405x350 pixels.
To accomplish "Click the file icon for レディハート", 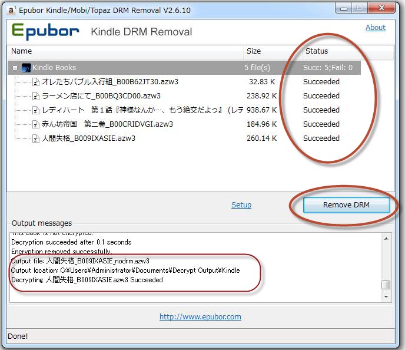I will [36, 110].
